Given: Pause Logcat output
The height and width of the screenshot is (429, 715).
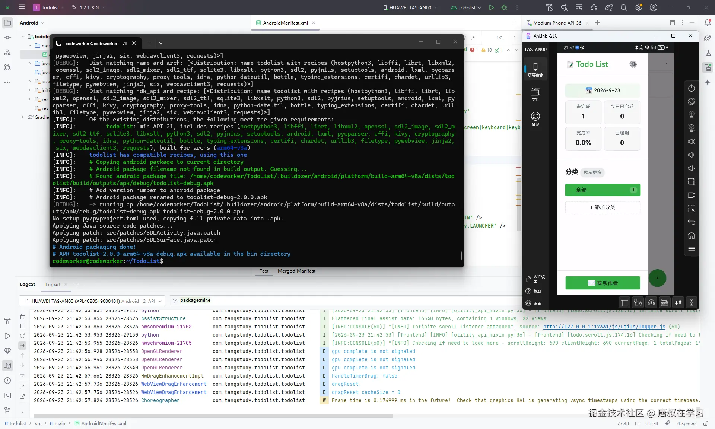Looking at the screenshot, I should point(22,326).
